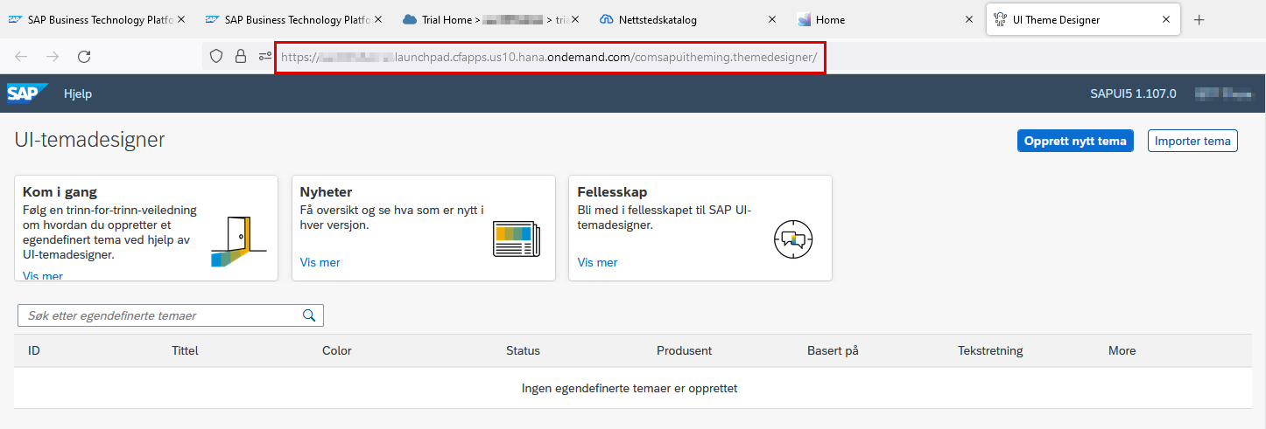Click the Tekstretning column header
The image size is (1266, 429).
[x=990, y=350]
